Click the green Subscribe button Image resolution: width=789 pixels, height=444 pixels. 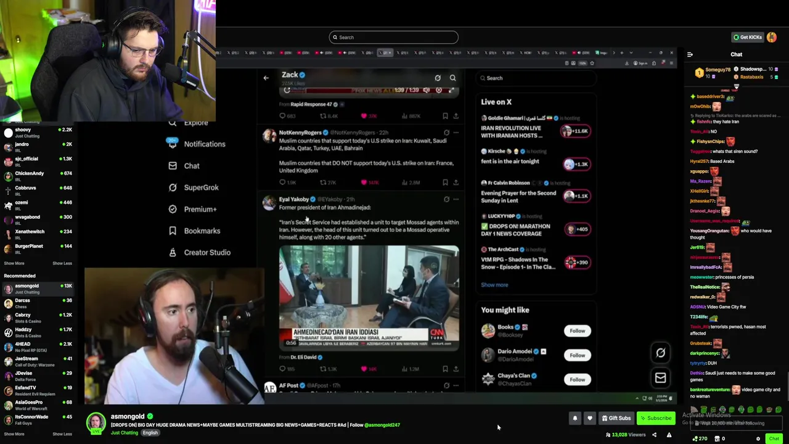point(656,418)
